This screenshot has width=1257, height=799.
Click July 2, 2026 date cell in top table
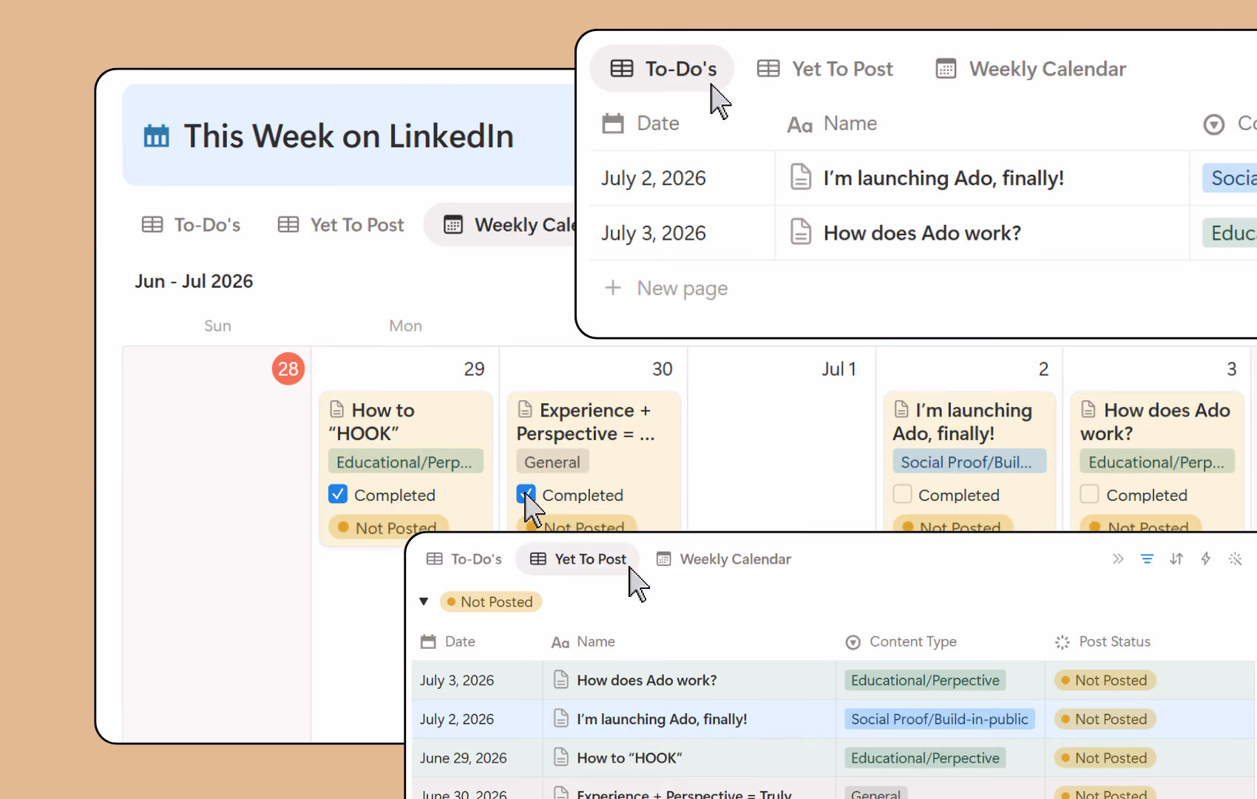654,178
